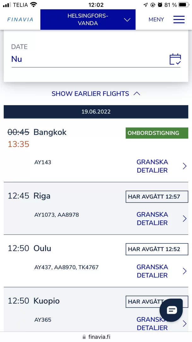Click the 19.06.2022 date header

96,112
